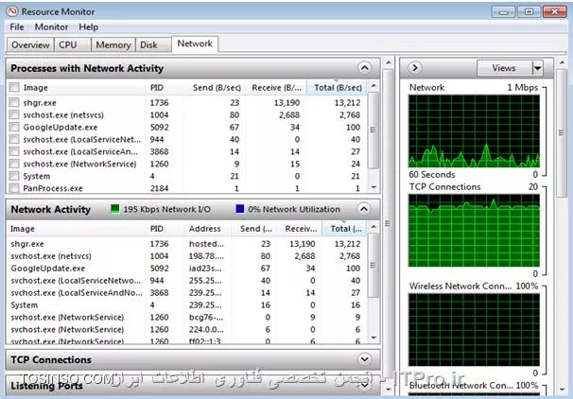Screen dimensions: 573x399
Task: Check the box for shgr.exe
Action: [14, 102]
